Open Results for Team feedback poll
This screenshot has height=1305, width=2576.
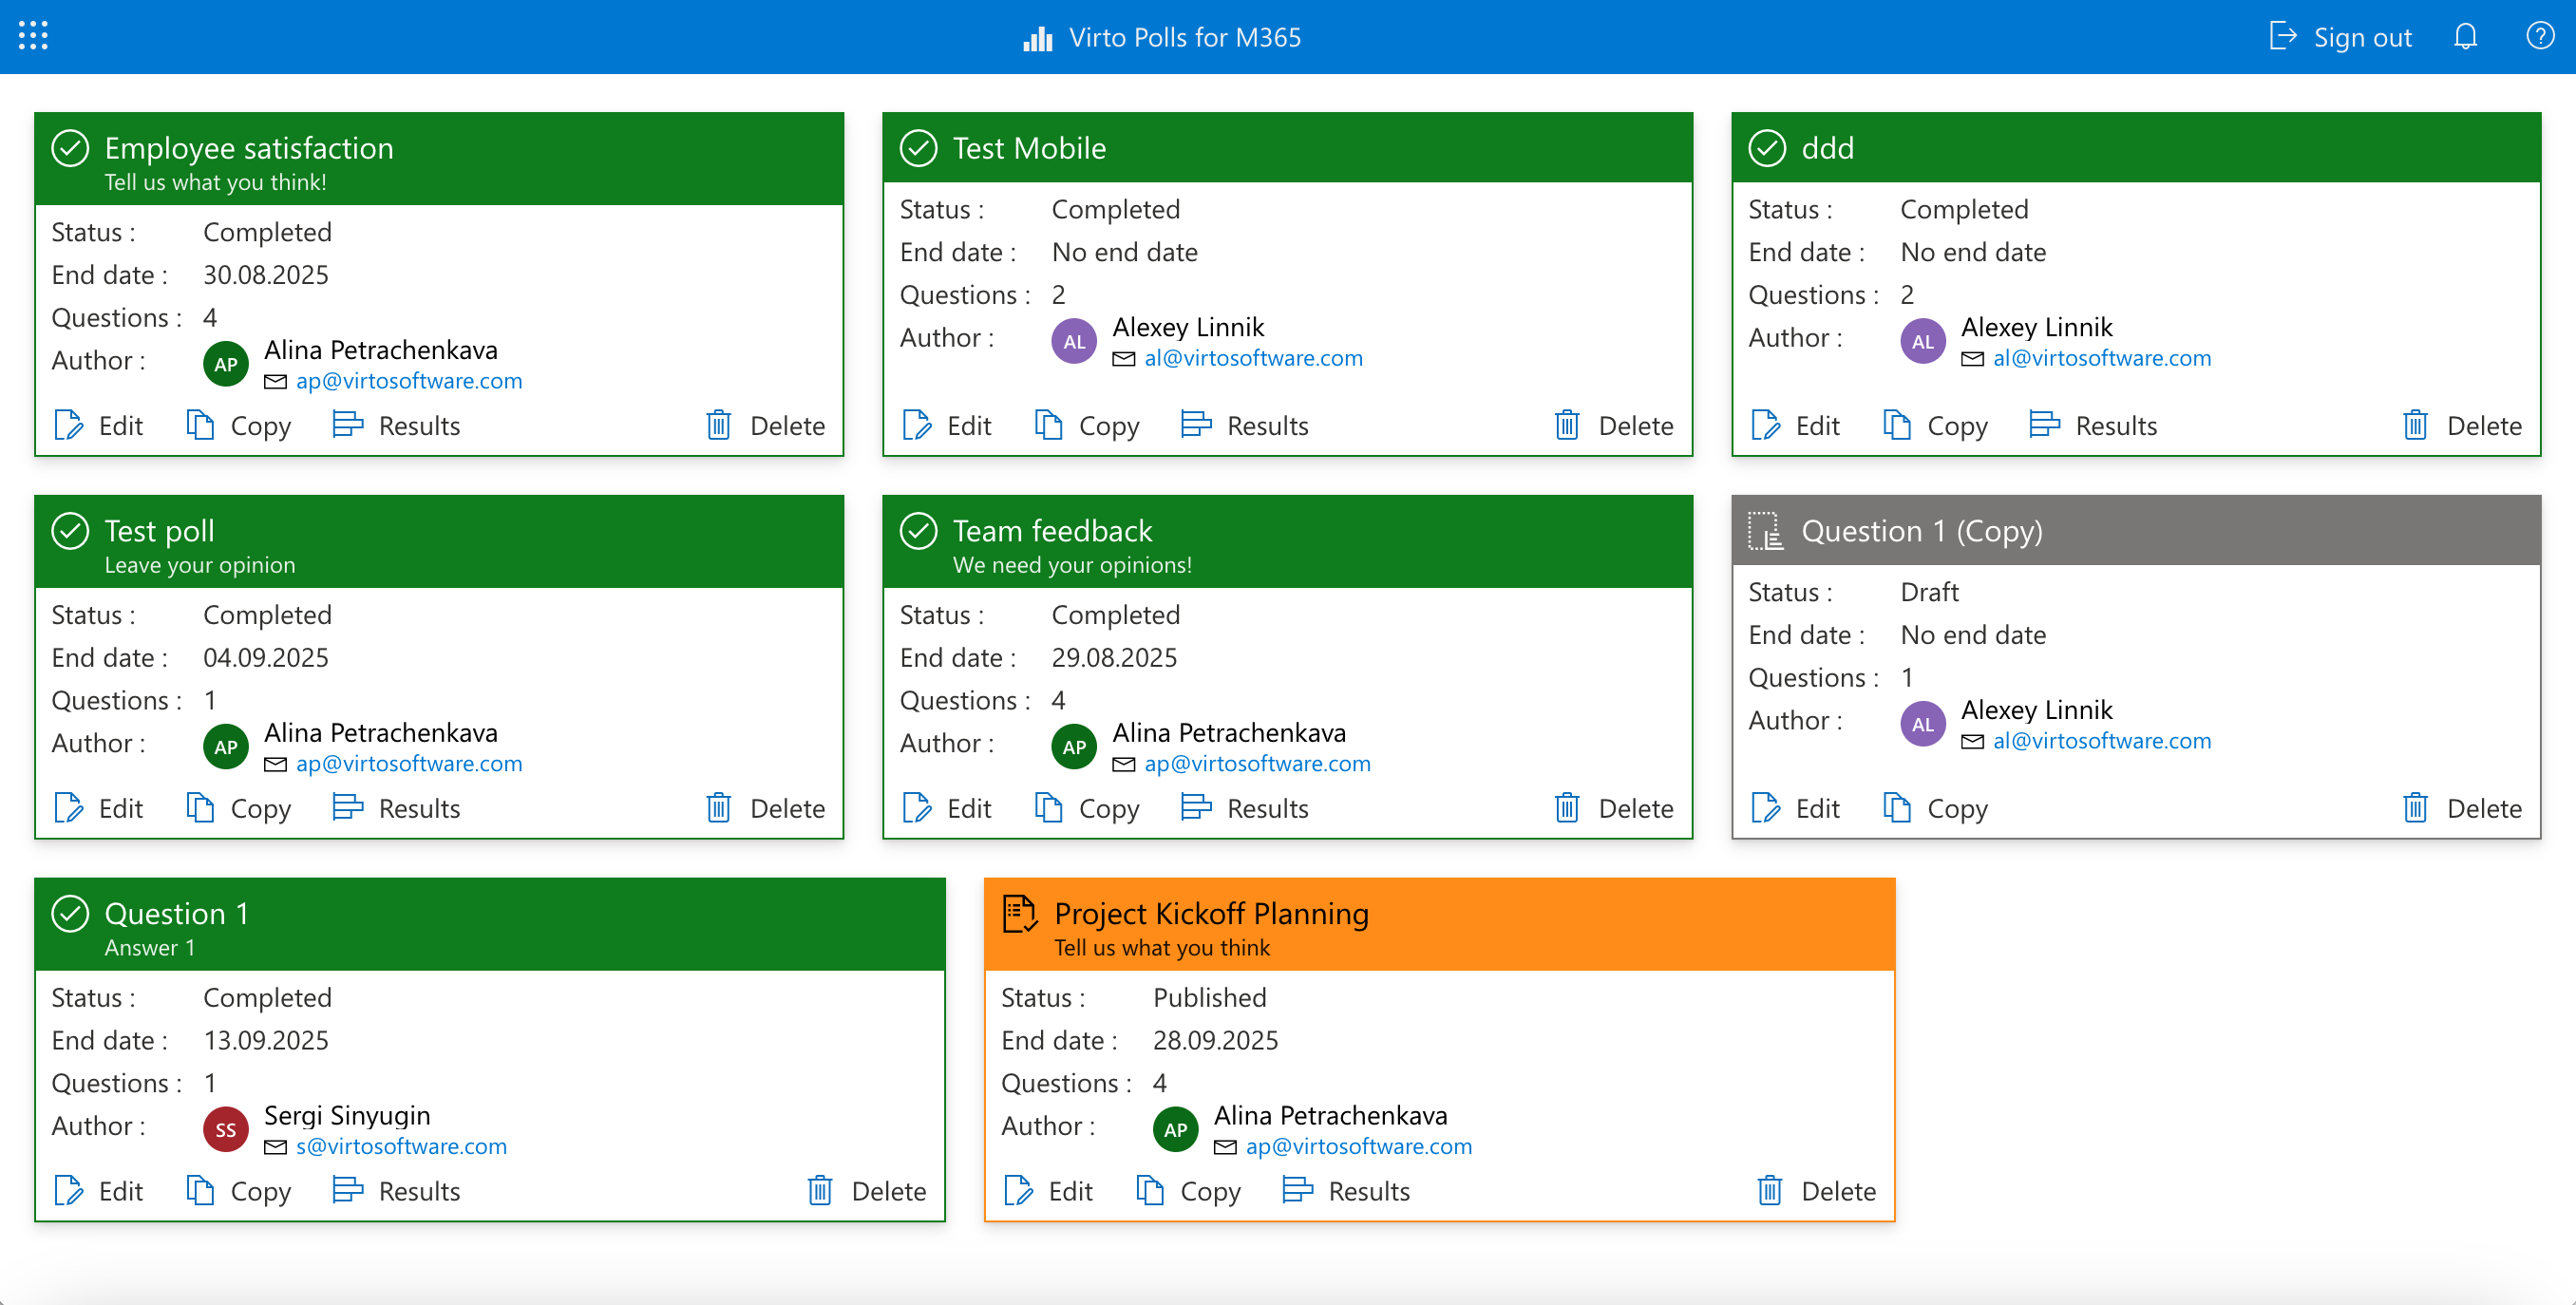tap(1245, 808)
